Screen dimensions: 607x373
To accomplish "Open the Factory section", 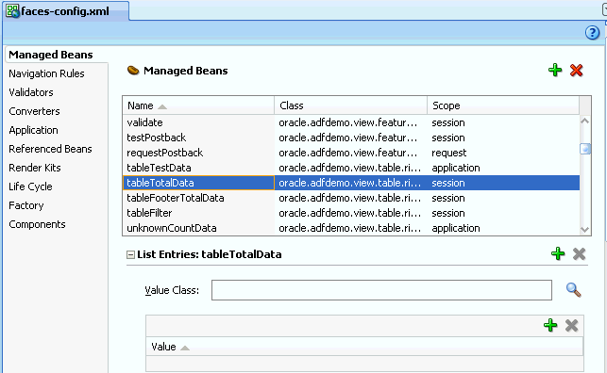I will click(x=25, y=205).
